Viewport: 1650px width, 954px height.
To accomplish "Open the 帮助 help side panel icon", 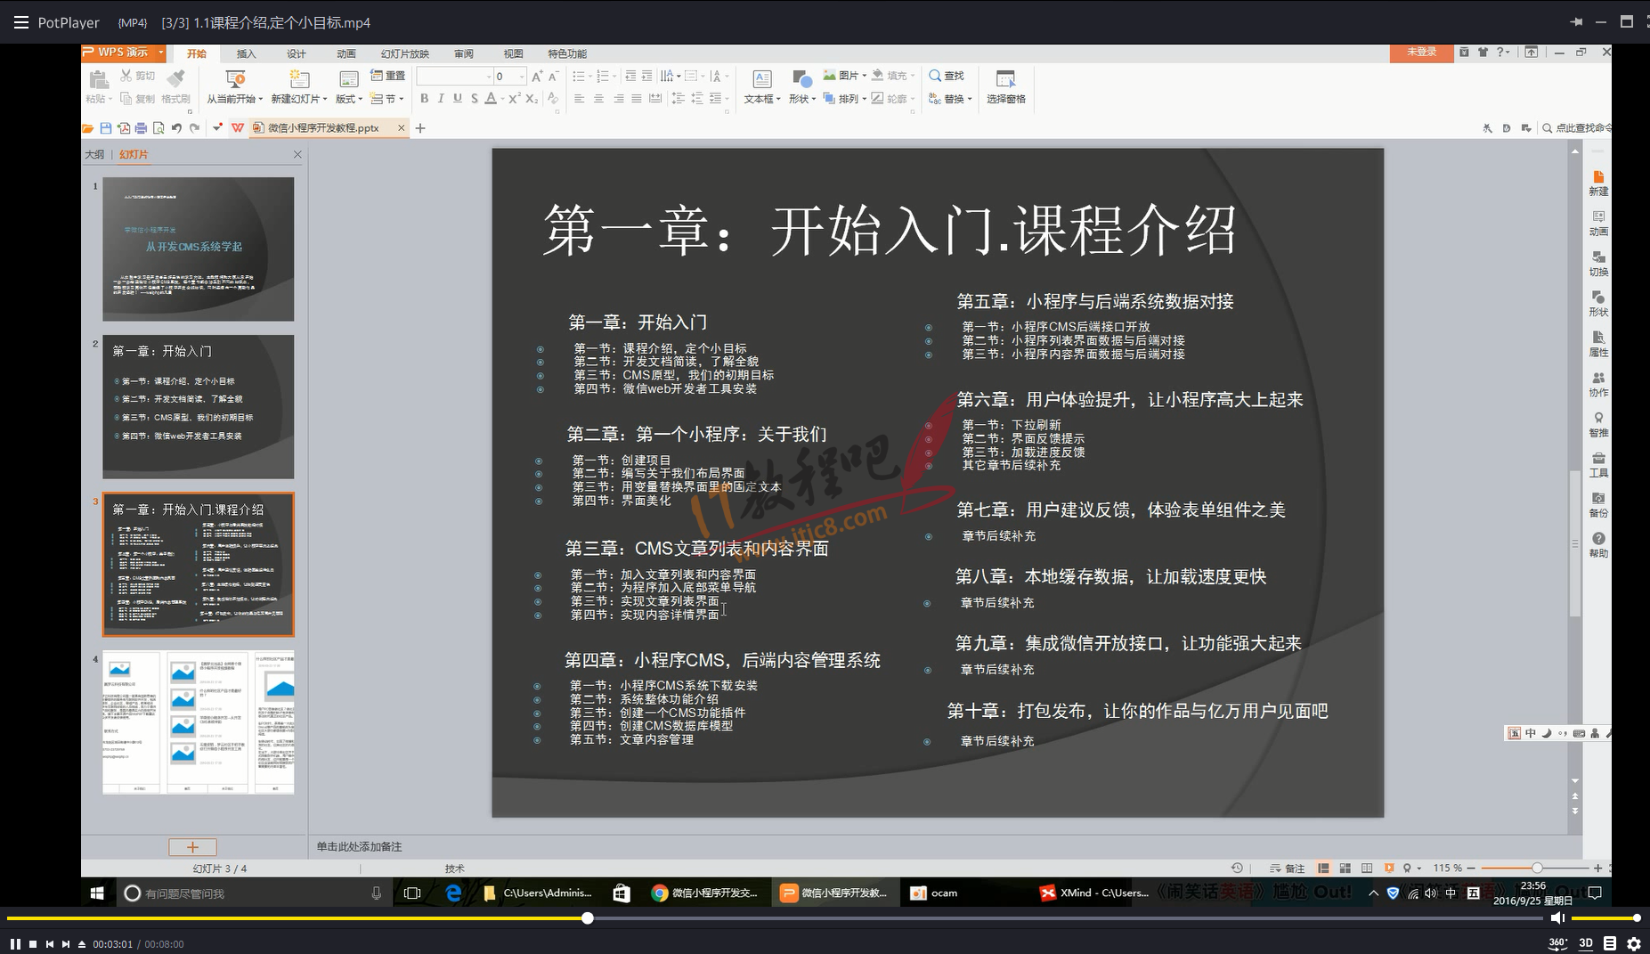I will (1598, 545).
